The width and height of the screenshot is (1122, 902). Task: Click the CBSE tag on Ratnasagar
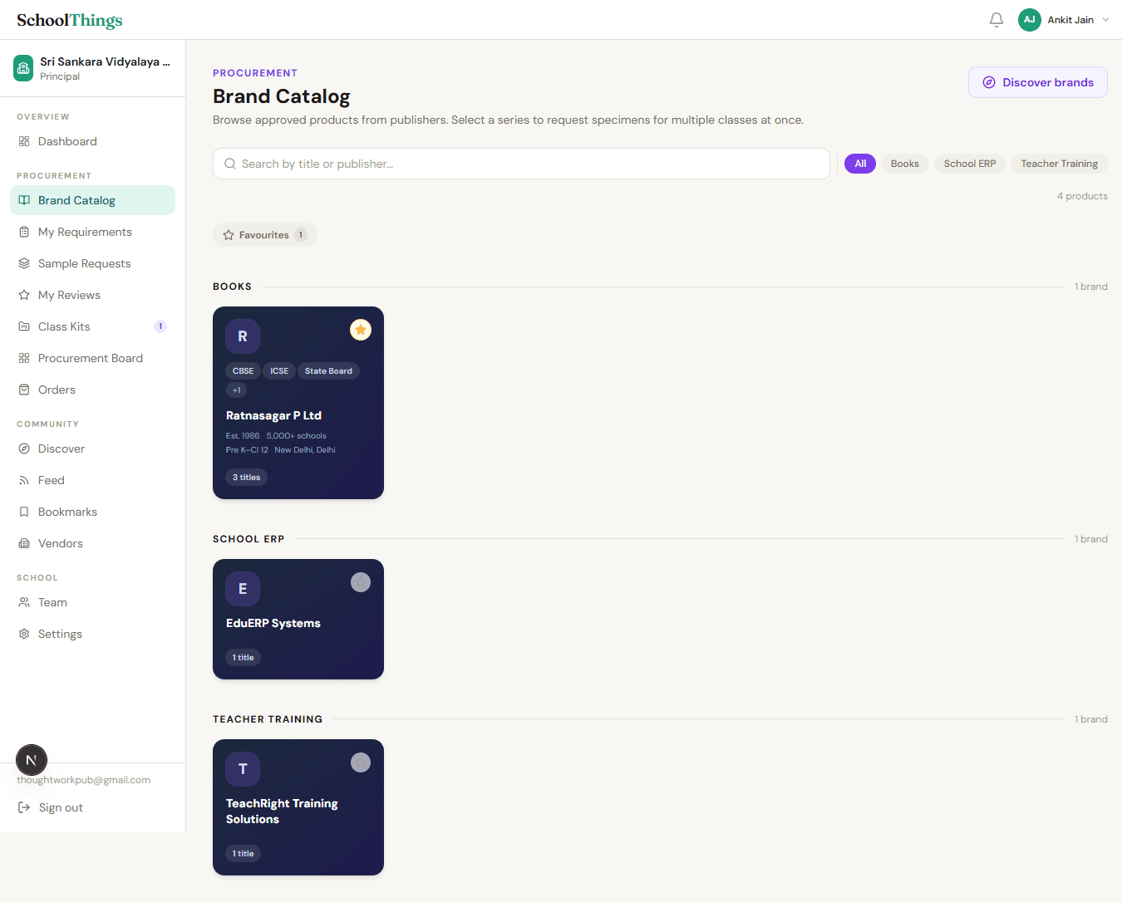[x=244, y=371]
